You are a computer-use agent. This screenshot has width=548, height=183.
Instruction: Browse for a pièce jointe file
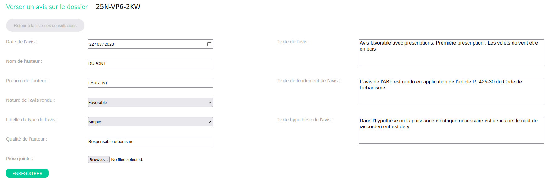tap(99, 159)
